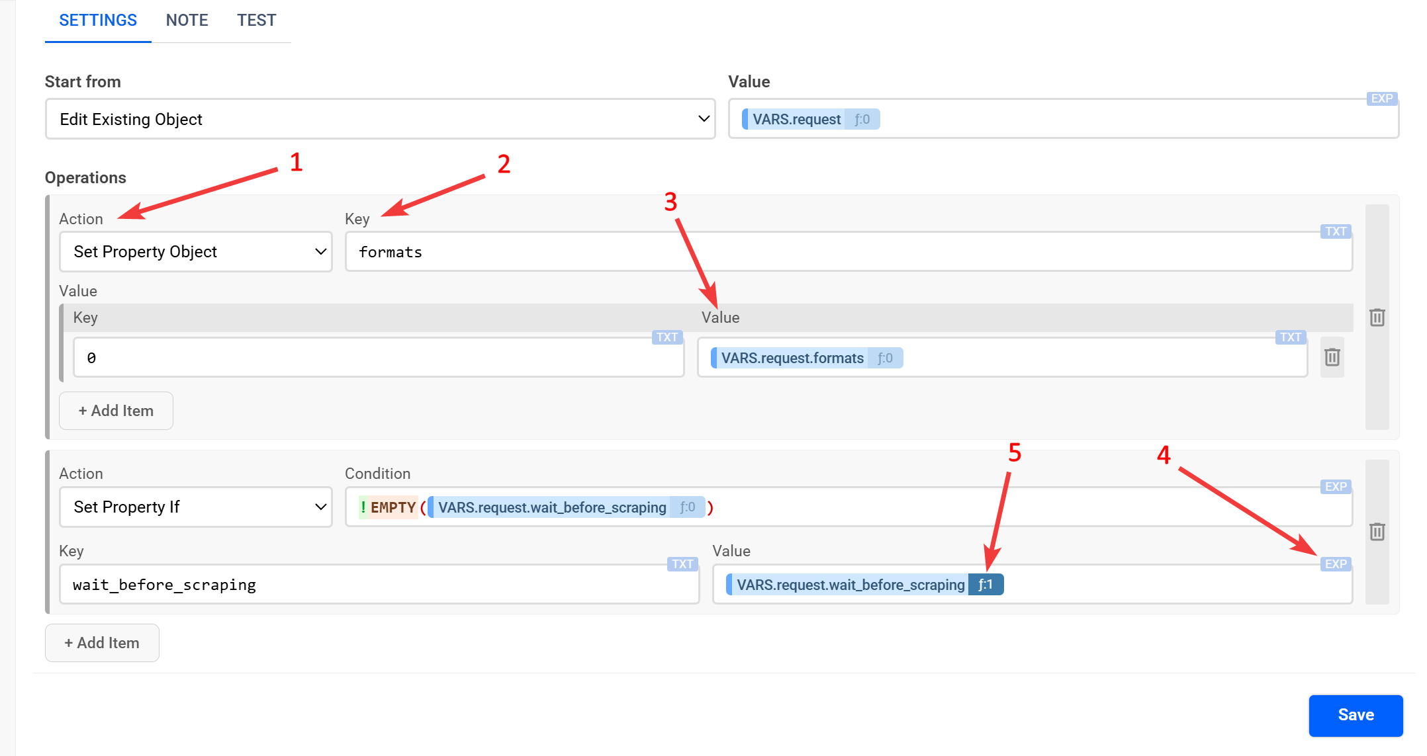
Task: Toggle EXP mode on Condition field
Action: (1335, 487)
